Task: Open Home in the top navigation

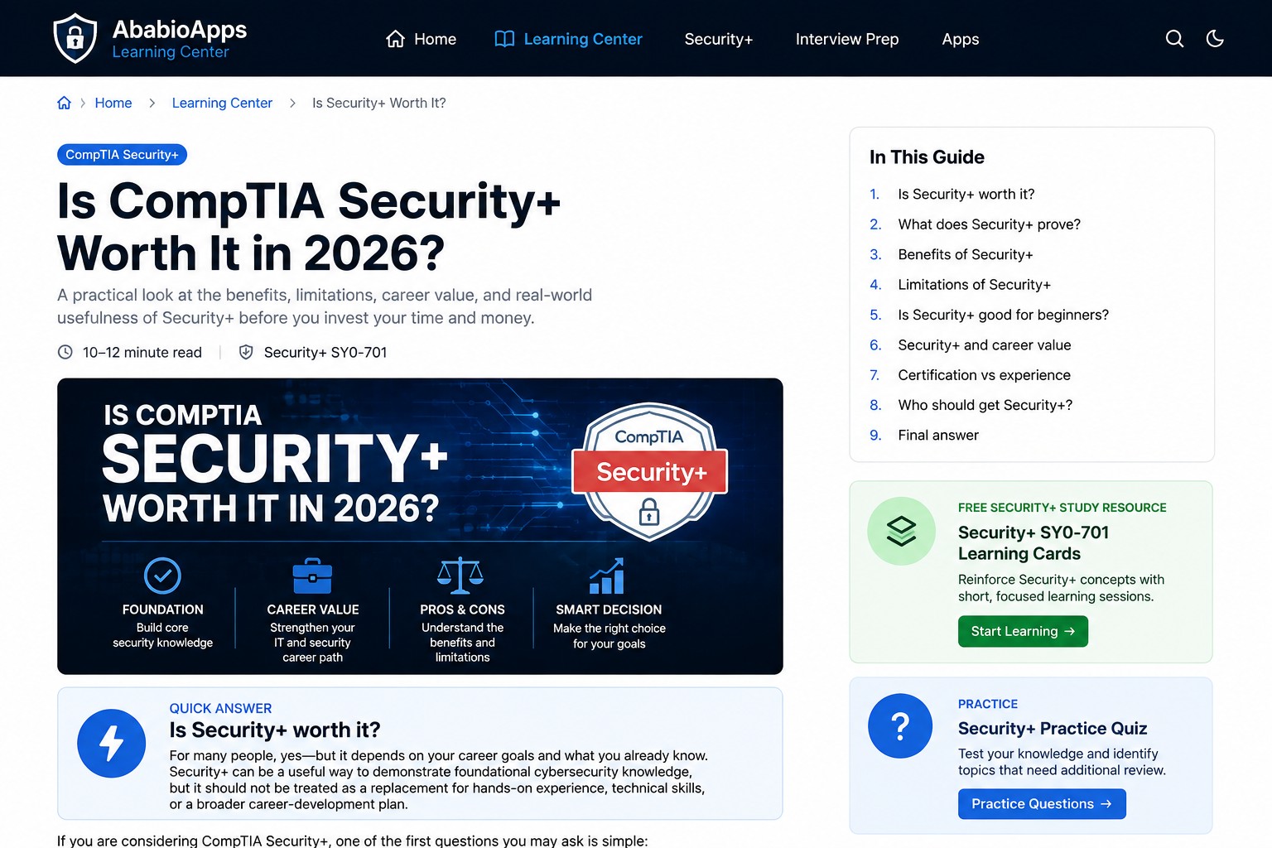Action: pyautogui.click(x=422, y=39)
